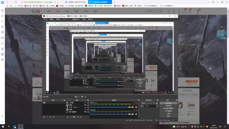Move scene down with arrow icon

click(x=54, y=117)
